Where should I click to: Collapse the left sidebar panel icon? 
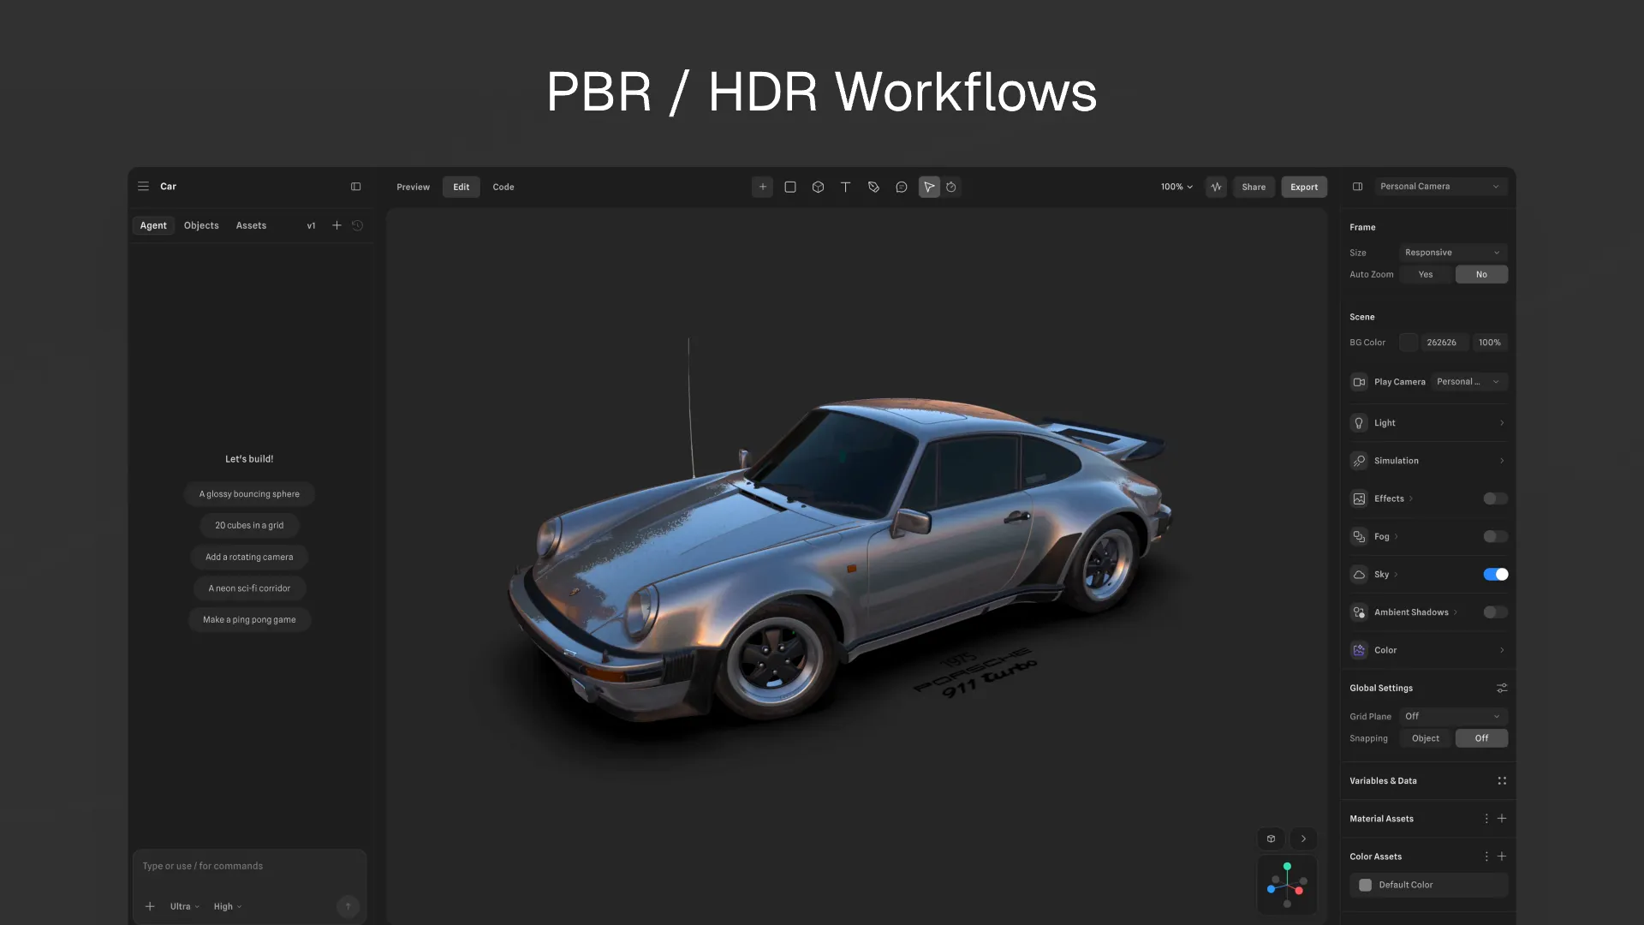356,187
